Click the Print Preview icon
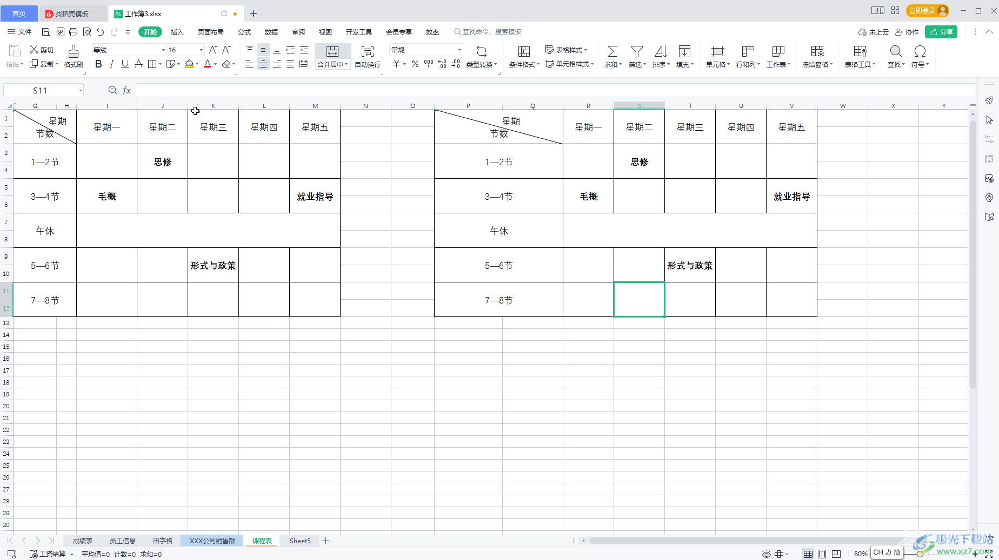Viewport: 999px width, 560px height. pos(87,32)
